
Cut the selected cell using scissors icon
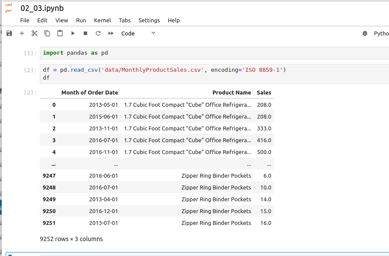[35, 33]
